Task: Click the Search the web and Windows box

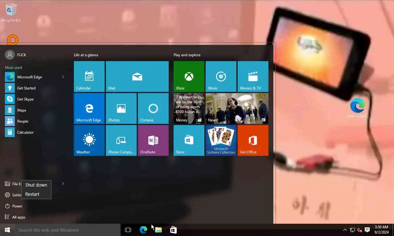Action: 68,230
